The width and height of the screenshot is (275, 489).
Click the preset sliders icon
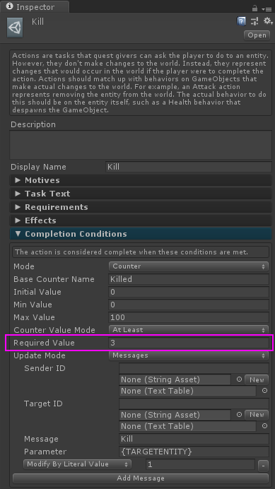[x=254, y=21]
